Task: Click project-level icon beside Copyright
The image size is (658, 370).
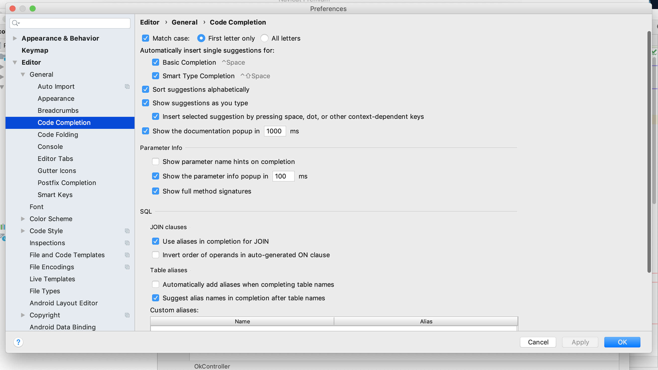Action: [127, 315]
